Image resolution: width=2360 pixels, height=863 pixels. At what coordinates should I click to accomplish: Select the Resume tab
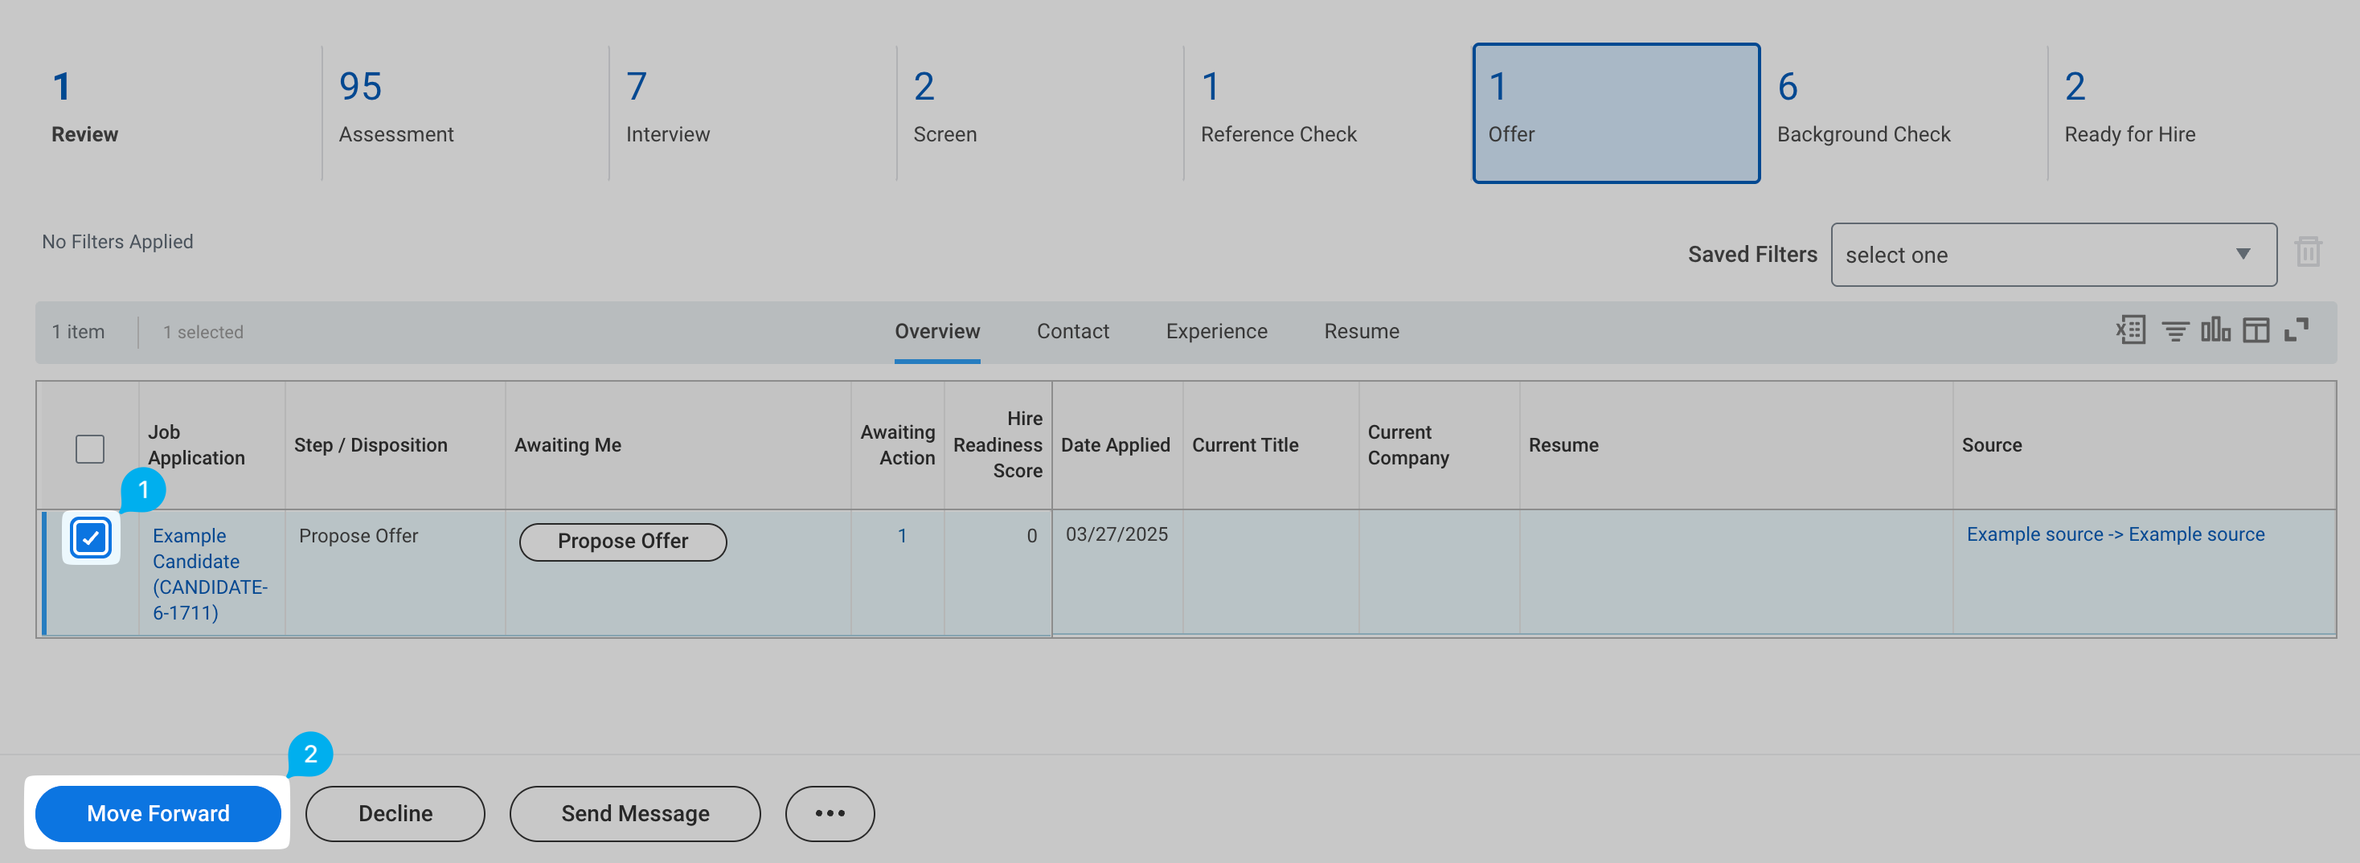pos(1361,331)
